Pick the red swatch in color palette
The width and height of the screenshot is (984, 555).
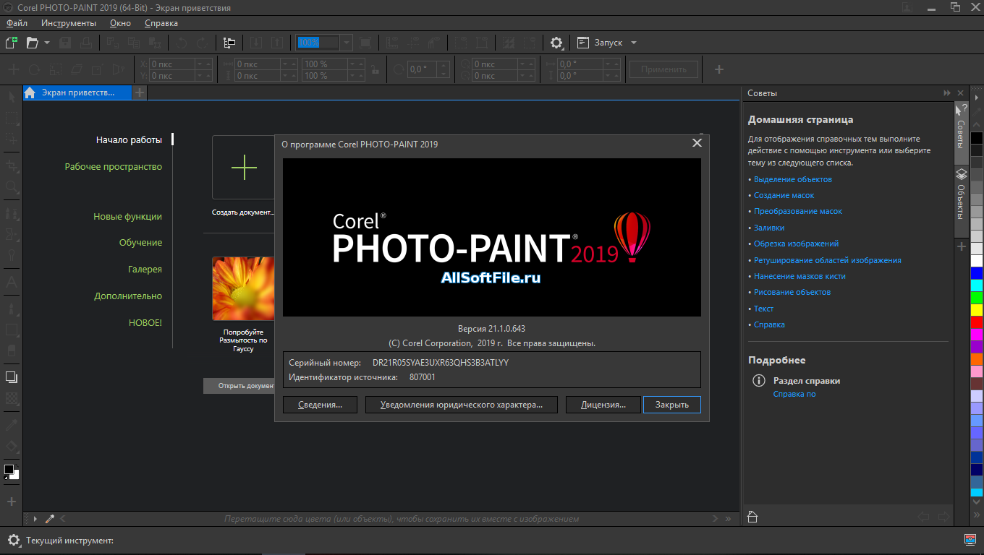click(x=976, y=322)
